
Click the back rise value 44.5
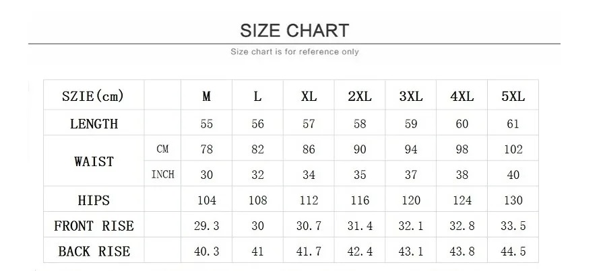coord(513,252)
